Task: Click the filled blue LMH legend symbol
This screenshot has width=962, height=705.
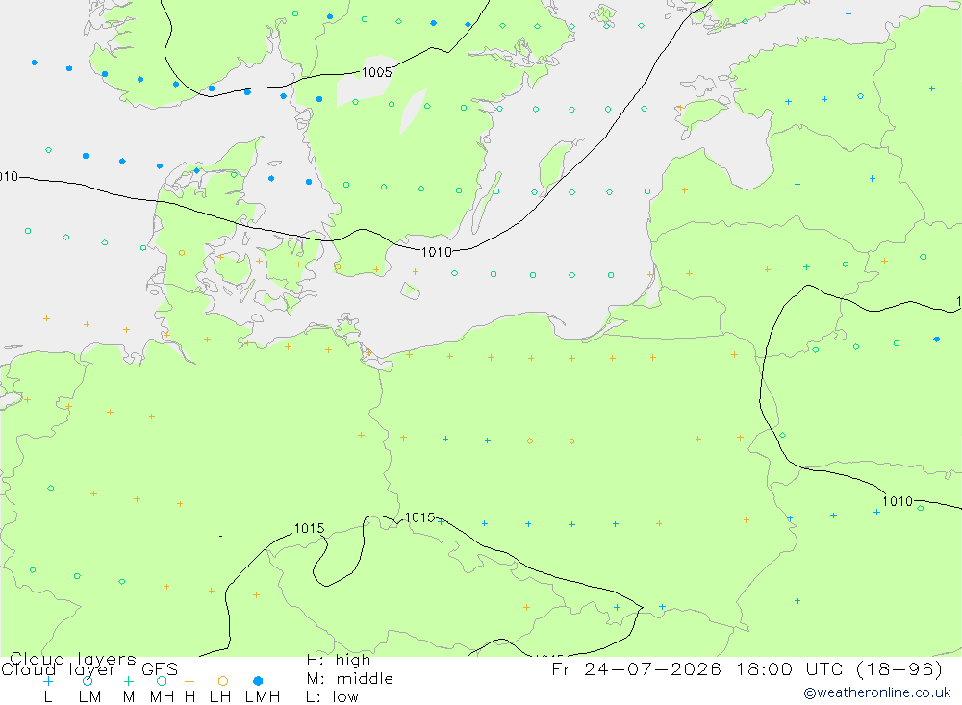Action: (x=258, y=681)
